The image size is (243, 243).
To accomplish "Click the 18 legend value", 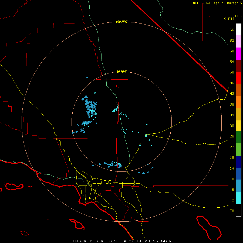I will tap(232, 158).
